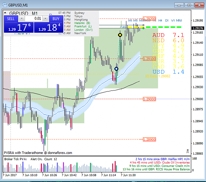
Task: Decrease trade volume with the down arrow
Action: tap(22, 18)
